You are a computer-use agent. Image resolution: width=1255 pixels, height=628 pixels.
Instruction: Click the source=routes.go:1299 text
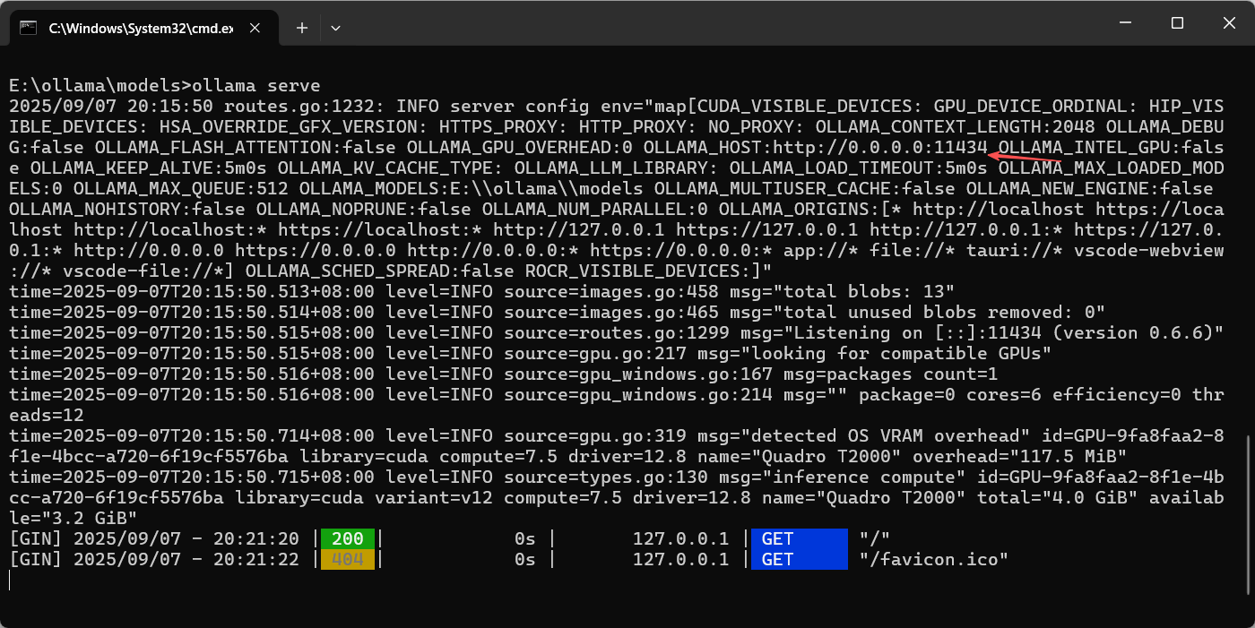(x=616, y=333)
